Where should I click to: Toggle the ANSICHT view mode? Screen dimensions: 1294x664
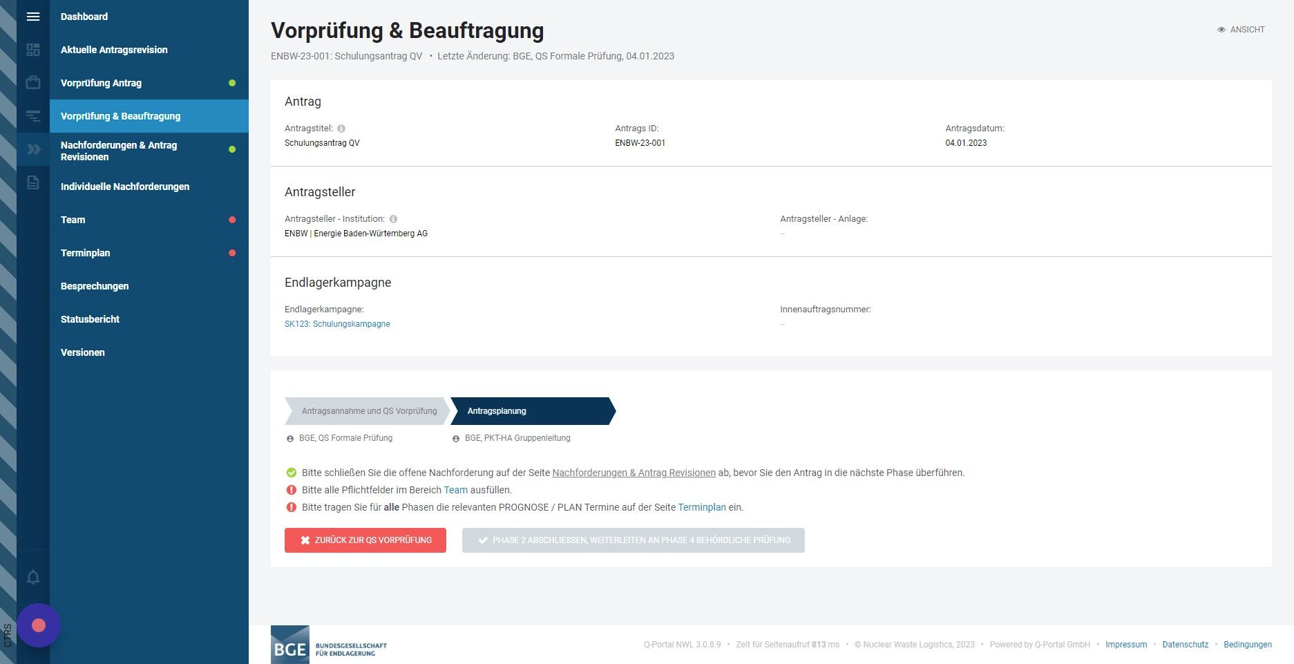tap(1241, 30)
